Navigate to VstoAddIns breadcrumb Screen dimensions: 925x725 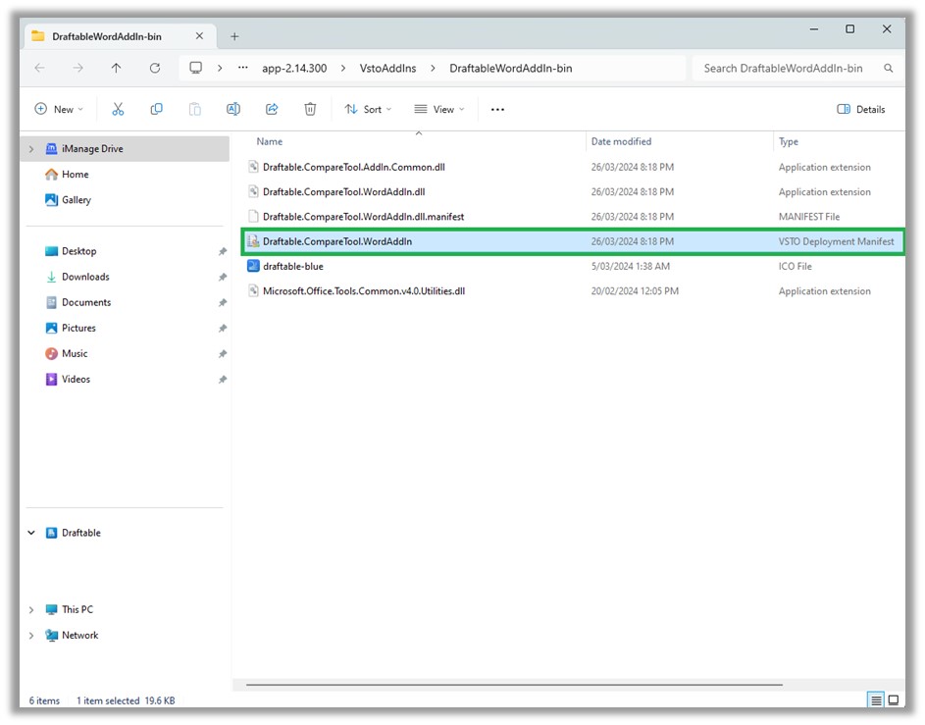click(x=387, y=69)
